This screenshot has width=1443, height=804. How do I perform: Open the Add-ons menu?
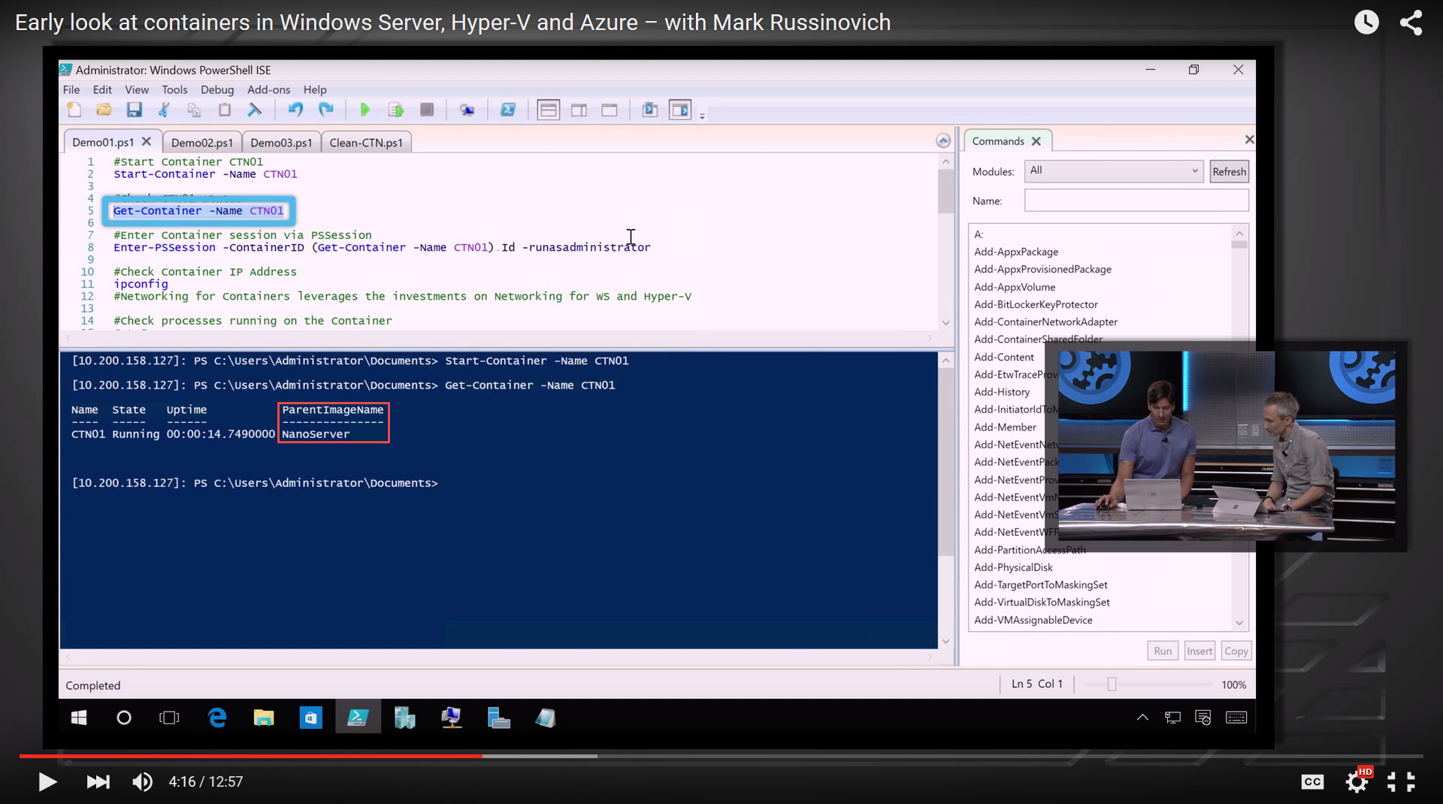[x=268, y=89]
